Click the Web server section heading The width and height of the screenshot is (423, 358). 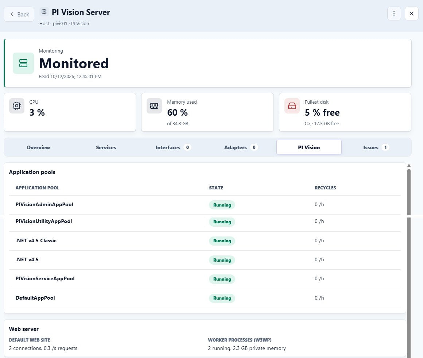(24, 329)
